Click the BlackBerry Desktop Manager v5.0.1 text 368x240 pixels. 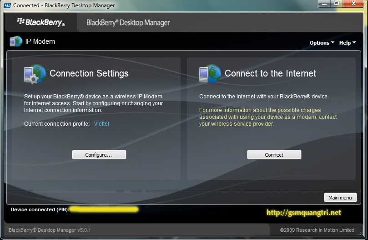[50, 230]
